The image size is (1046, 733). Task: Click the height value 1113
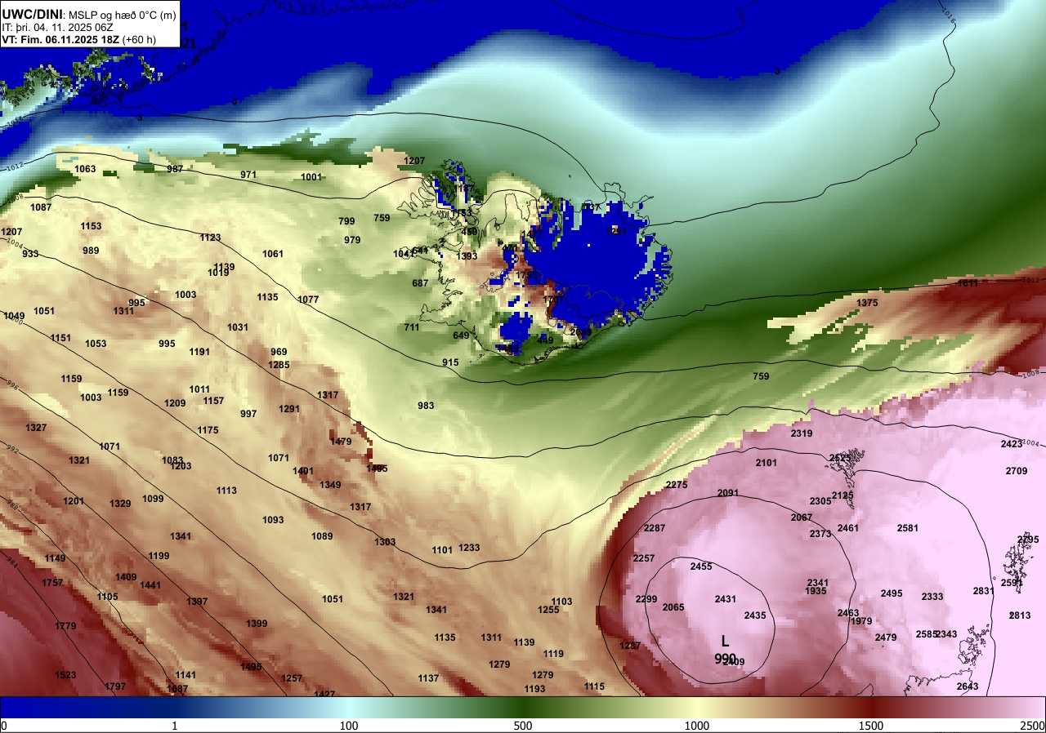[x=226, y=491]
